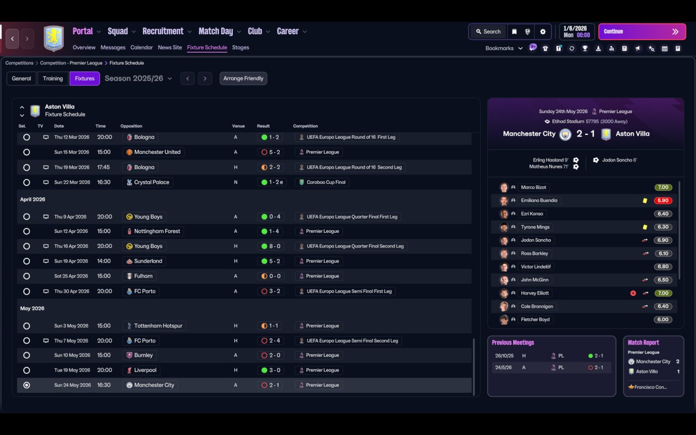The height and width of the screenshot is (435, 696).
Task: Click the red injury icon for Harvey Elliott
Action: coord(633,293)
